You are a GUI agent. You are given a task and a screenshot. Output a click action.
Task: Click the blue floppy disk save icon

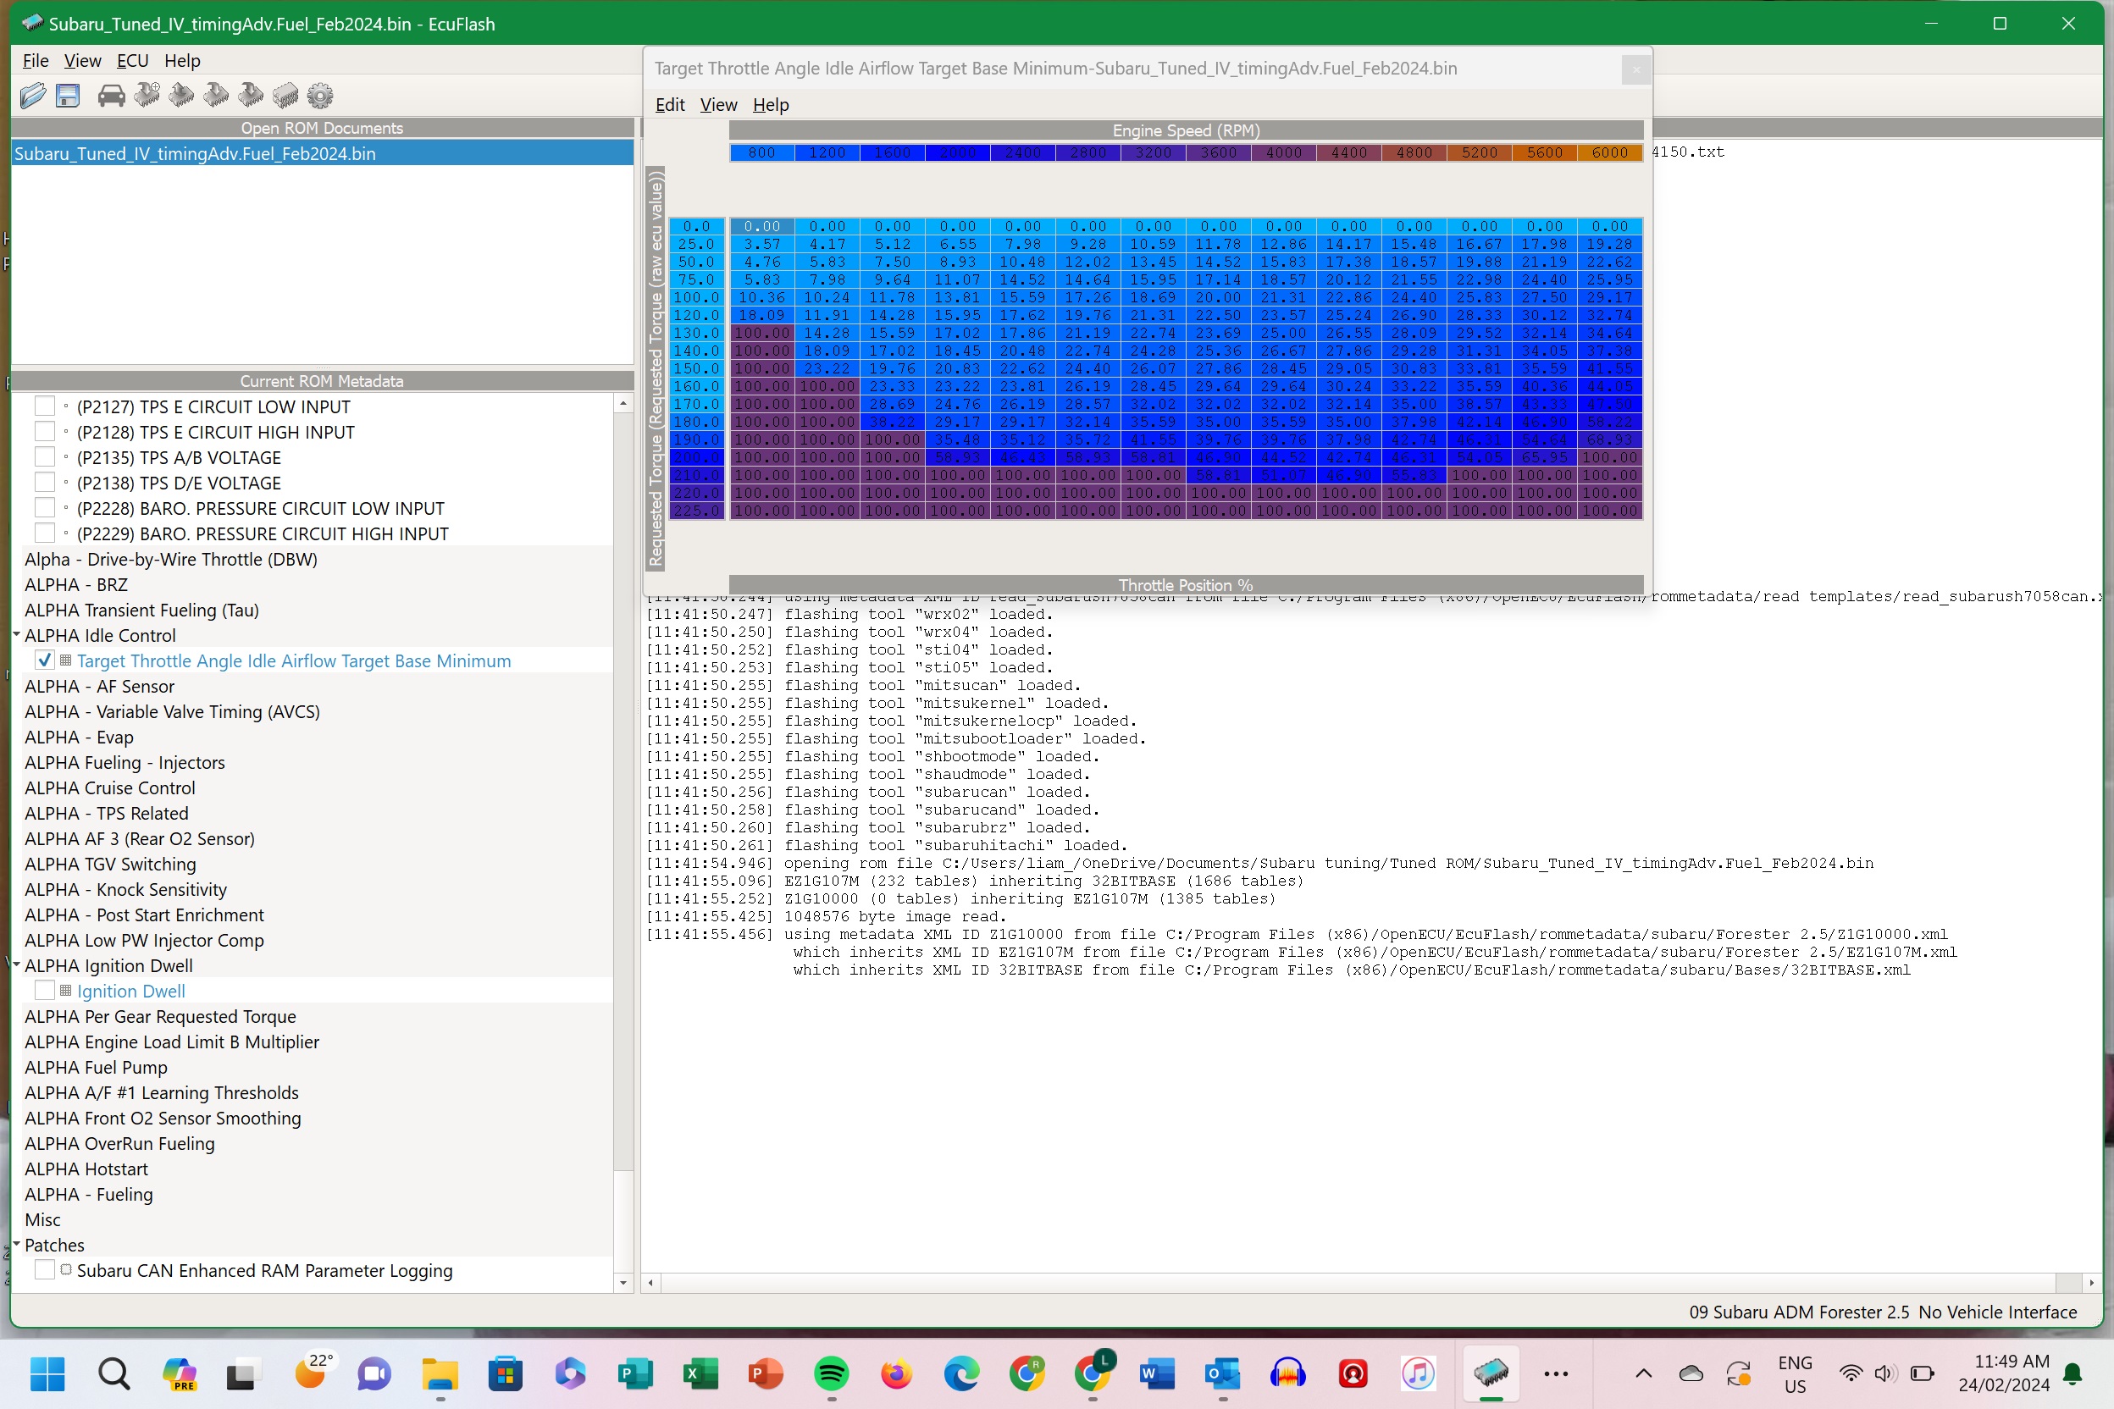click(68, 95)
